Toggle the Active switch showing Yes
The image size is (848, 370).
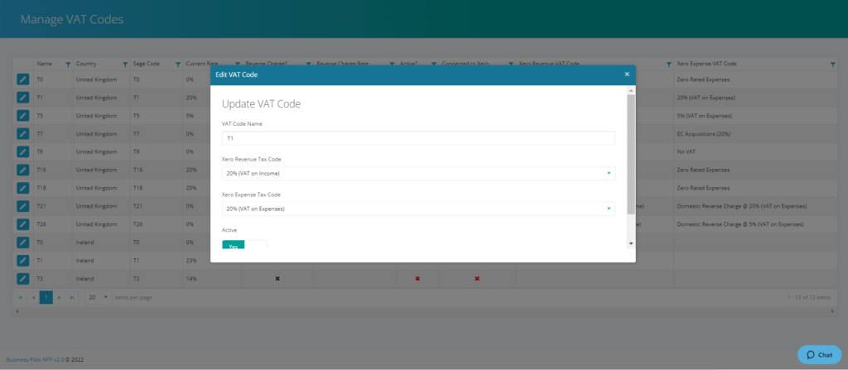(x=244, y=245)
